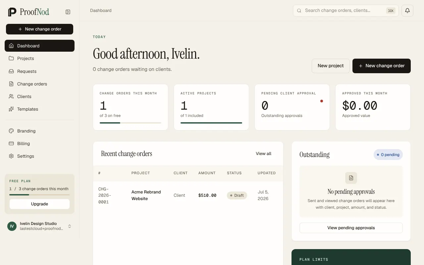
Task: Click the Projects folder icon
Action: (11, 58)
